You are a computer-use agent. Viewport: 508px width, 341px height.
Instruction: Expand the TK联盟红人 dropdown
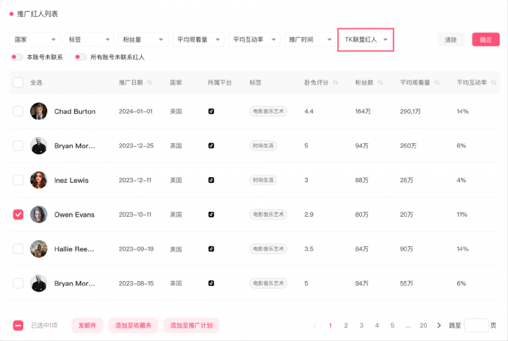365,40
